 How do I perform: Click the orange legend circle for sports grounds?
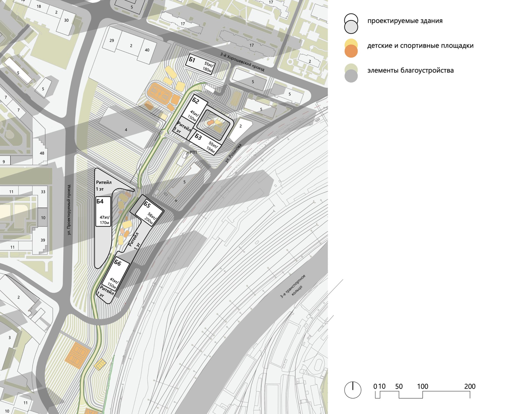pyautogui.click(x=351, y=52)
